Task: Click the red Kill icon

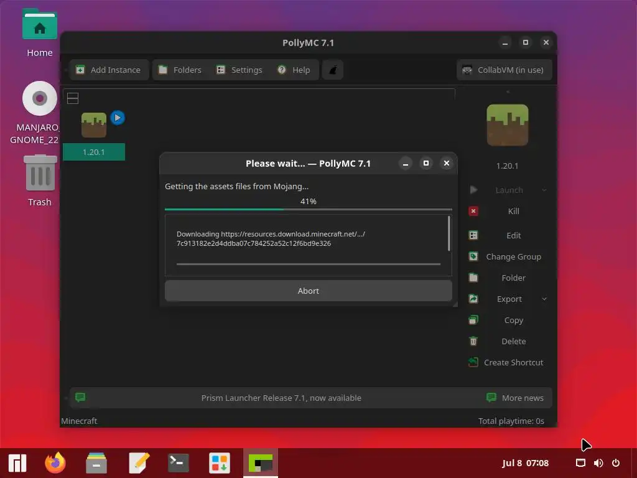Action: tap(473, 211)
